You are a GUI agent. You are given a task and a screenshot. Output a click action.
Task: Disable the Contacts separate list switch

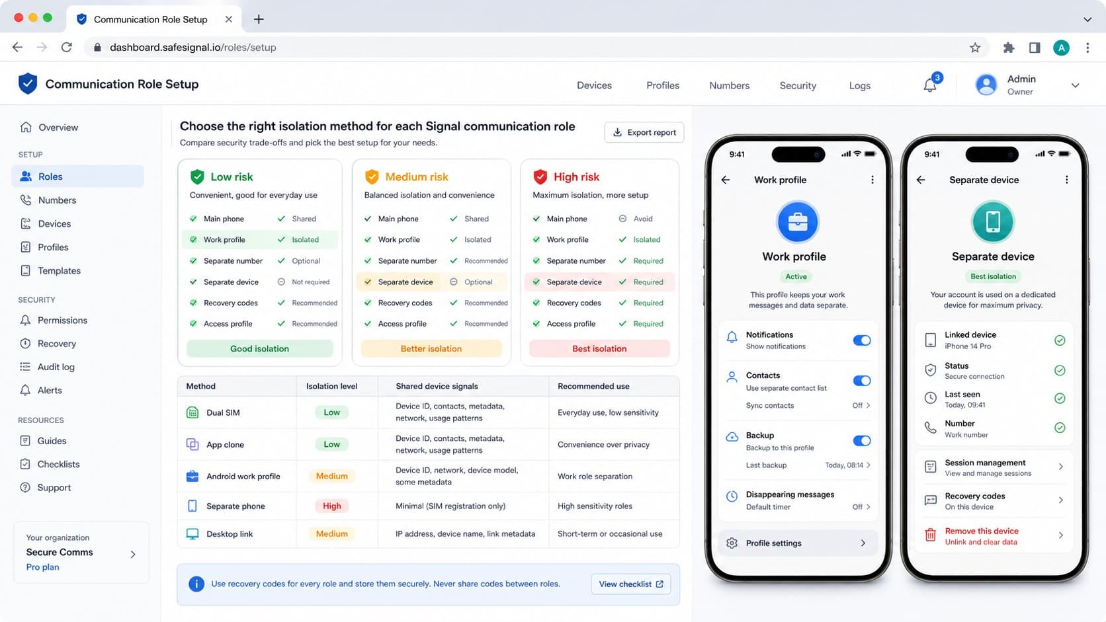tap(861, 381)
